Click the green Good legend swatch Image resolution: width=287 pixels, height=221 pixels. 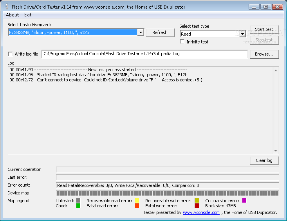[x=78, y=206]
